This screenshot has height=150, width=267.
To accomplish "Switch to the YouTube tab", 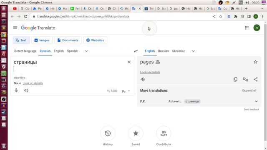I will click(15, 8).
